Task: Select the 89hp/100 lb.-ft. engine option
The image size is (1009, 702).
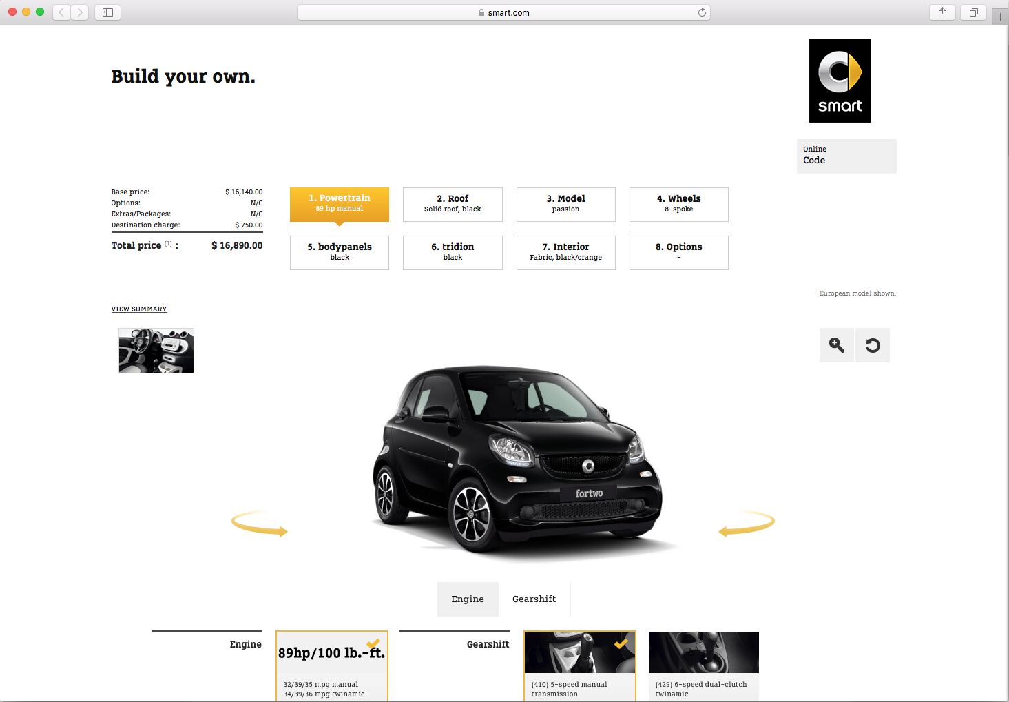Action: 332,666
